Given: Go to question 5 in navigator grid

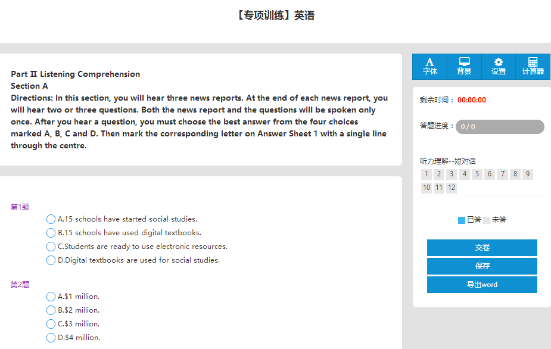Looking at the screenshot, I should point(477,174).
